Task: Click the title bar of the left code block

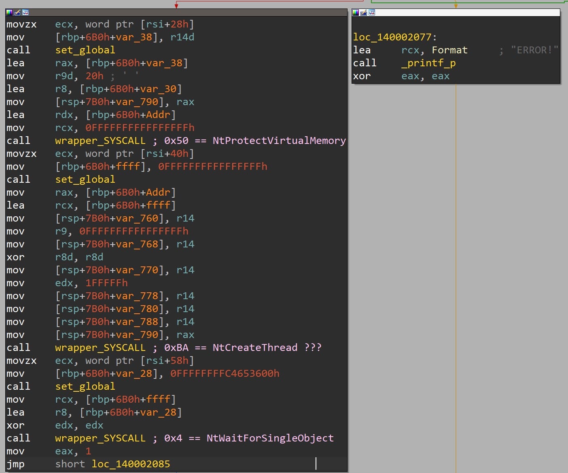Action: 182,13
